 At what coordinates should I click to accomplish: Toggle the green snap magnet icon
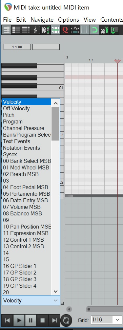click(95, 30)
